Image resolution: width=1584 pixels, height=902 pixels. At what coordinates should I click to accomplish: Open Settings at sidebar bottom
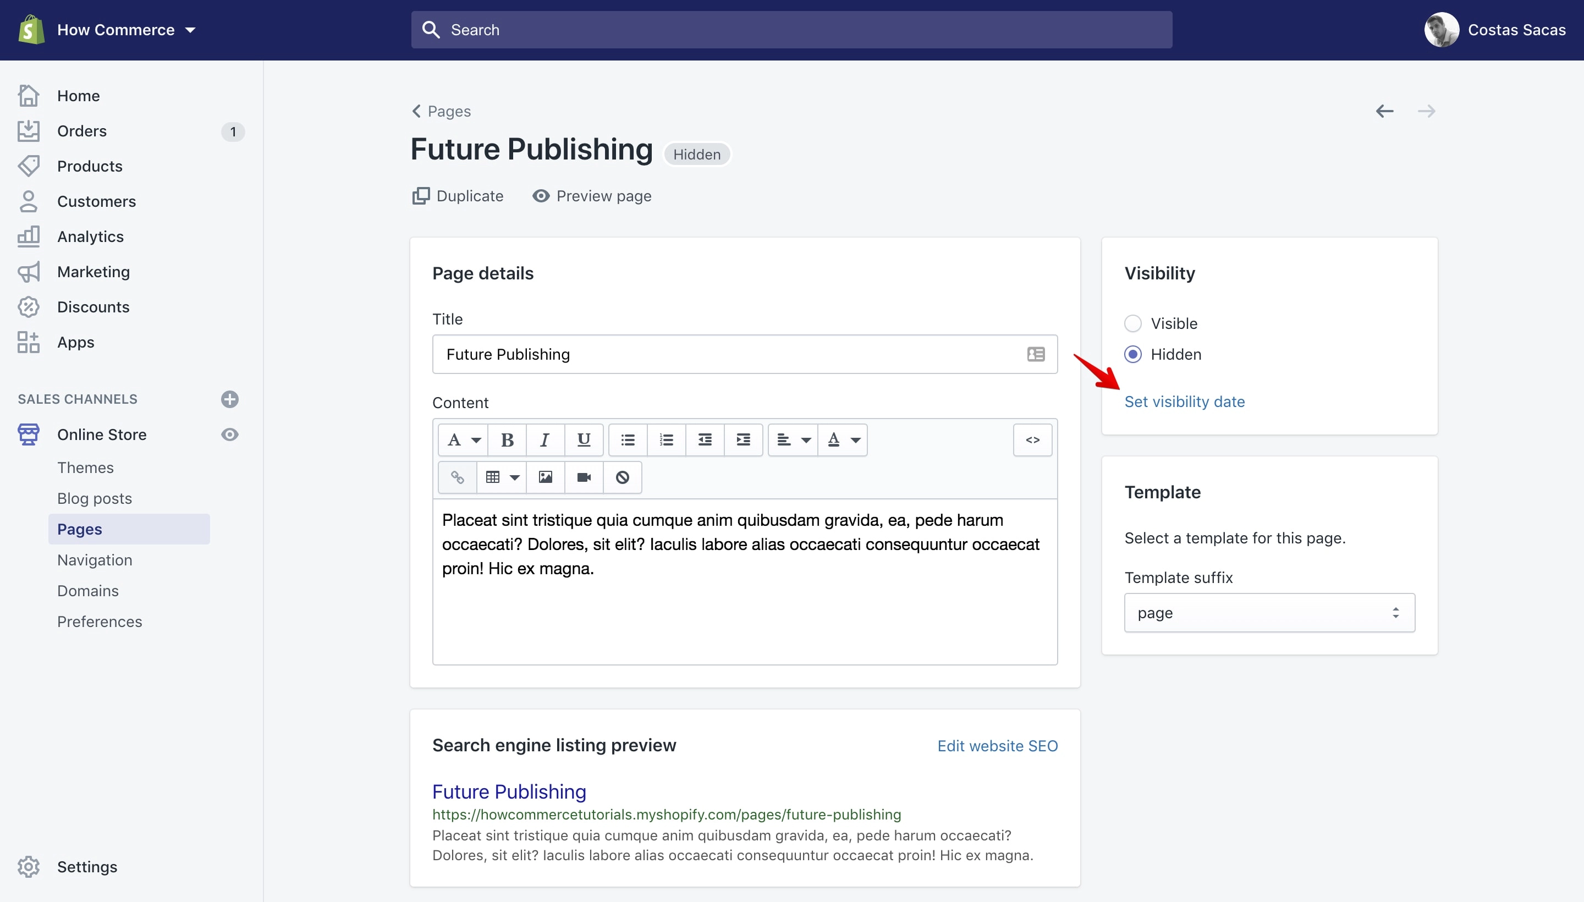pyautogui.click(x=87, y=866)
